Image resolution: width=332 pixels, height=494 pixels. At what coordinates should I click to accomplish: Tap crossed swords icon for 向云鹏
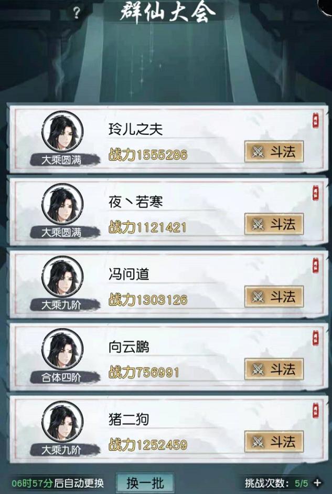coord(258,369)
